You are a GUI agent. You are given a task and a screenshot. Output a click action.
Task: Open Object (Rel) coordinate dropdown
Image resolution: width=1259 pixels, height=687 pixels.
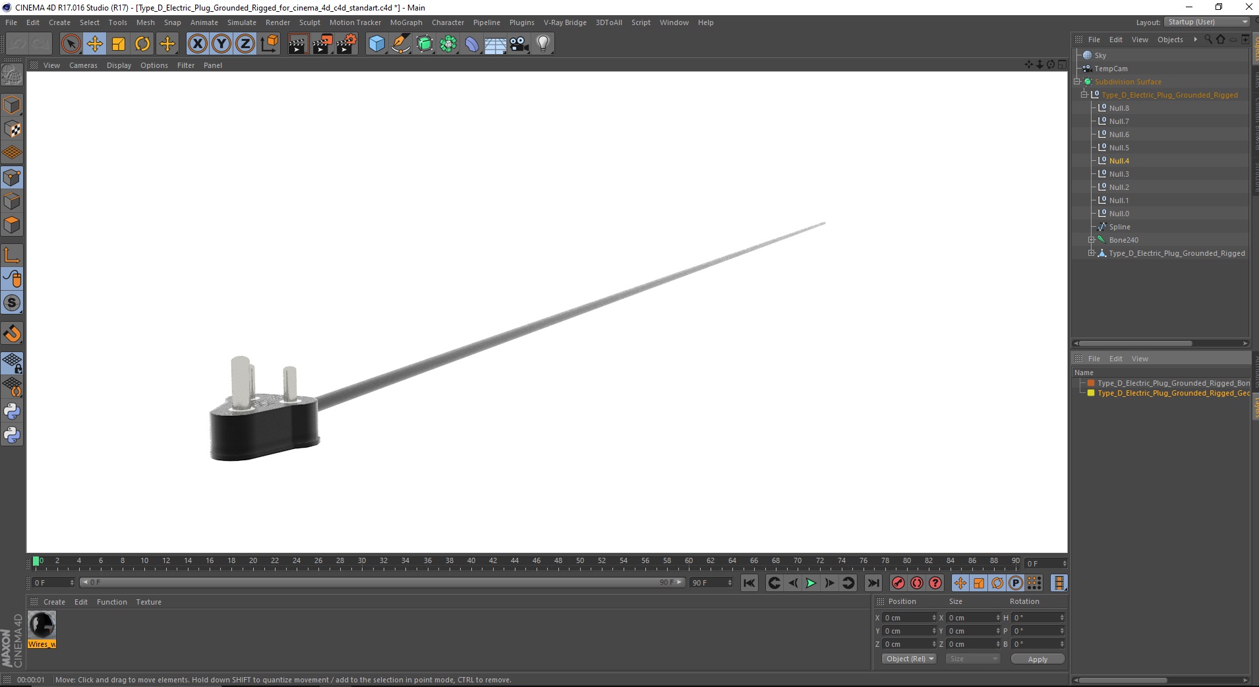click(909, 659)
